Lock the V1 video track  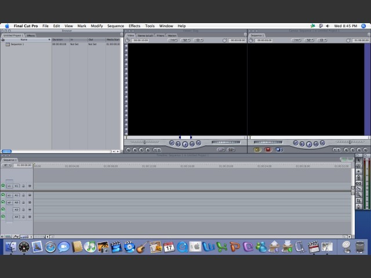coord(23,186)
